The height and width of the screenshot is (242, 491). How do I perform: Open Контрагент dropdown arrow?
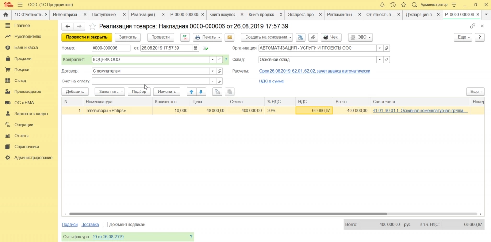click(x=213, y=59)
